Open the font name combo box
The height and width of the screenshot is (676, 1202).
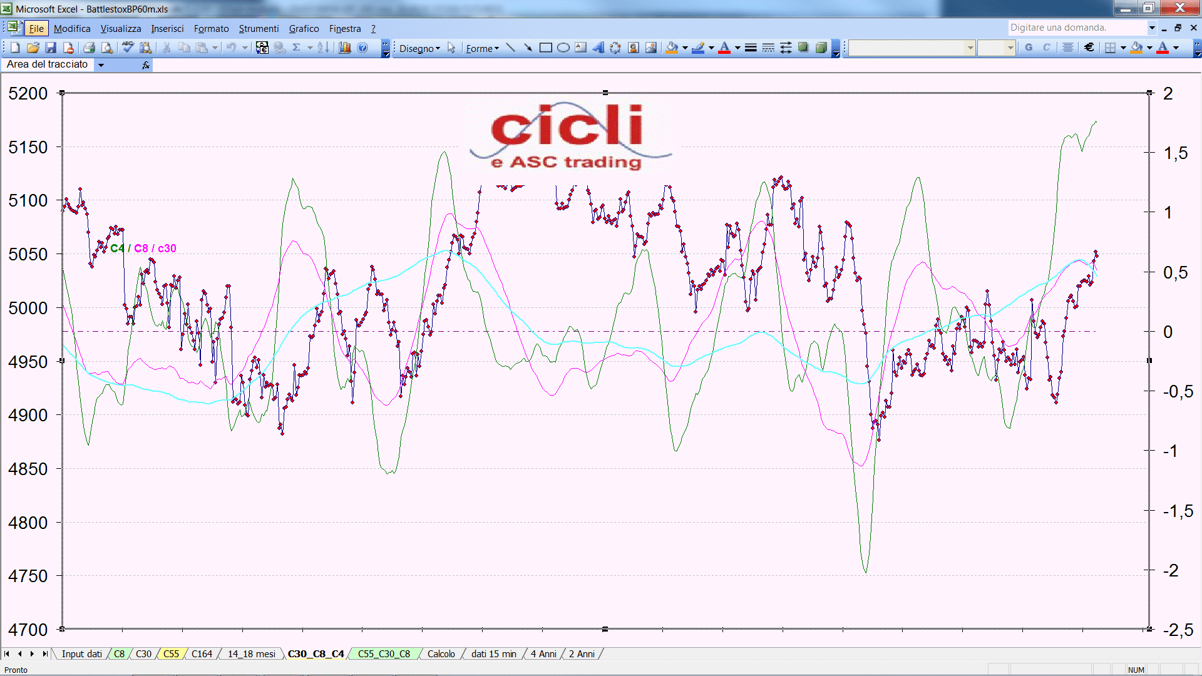click(x=912, y=48)
